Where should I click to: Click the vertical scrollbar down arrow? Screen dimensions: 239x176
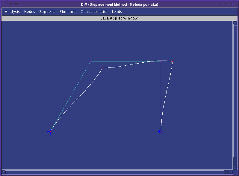tap(235, 168)
